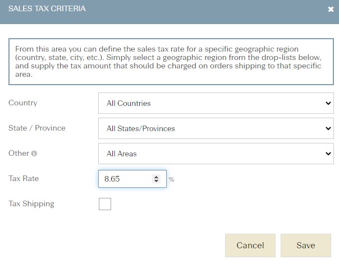Click the State / Province label

(36, 128)
